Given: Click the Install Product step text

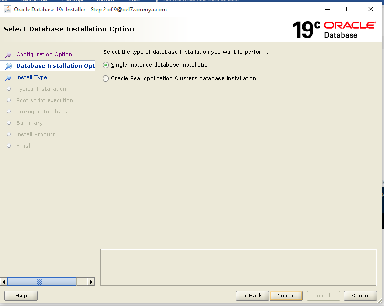Looking at the screenshot, I should pyautogui.click(x=35, y=134).
